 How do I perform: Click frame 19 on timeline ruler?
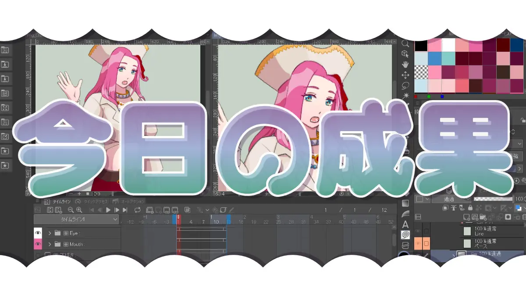(x=253, y=222)
